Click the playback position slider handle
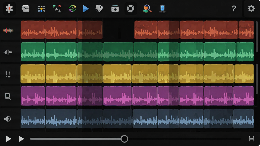260x146 pixels. [124, 139]
